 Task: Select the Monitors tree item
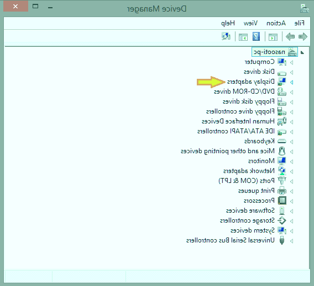(261, 161)
